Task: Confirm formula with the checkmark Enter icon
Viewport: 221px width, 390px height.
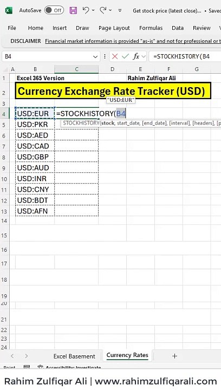Action: (125, 56)
